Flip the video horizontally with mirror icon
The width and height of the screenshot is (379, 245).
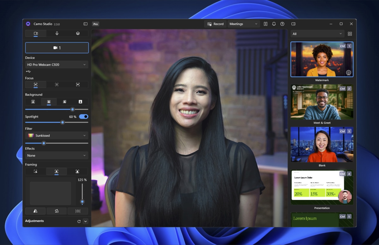click(x=35, y=211)
